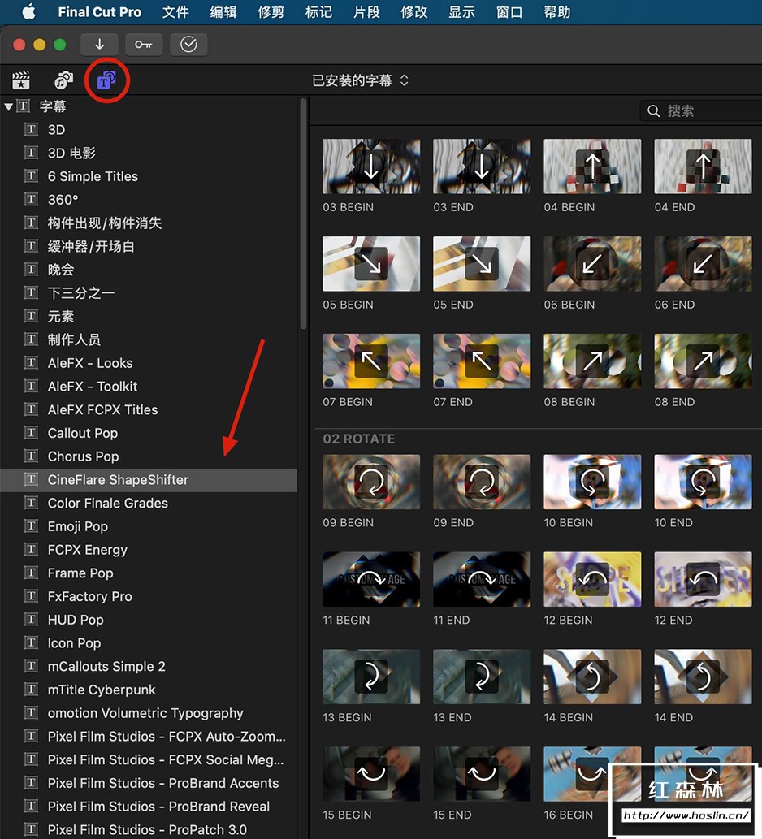Select the AleFX - Toolkit category
This screenshot has width=762, height=839.
click(149, 387)
